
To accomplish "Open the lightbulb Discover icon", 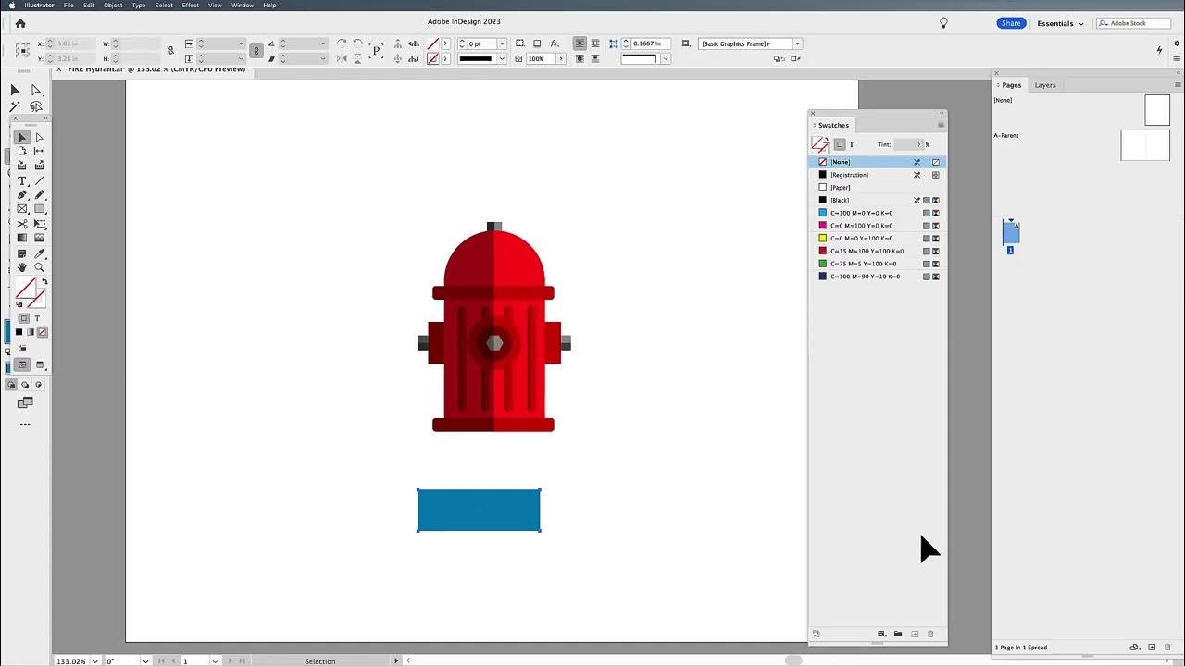I will pos(943,23).
